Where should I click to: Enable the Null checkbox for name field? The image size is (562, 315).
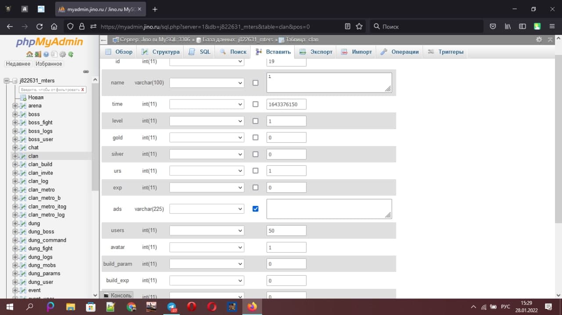pyautogui.click(x=256, y=83)
